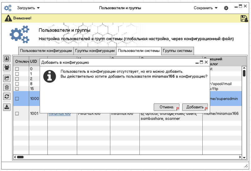Click the single-user contact icon in sidebar
251x171 pixels.
tap(7, 58)
